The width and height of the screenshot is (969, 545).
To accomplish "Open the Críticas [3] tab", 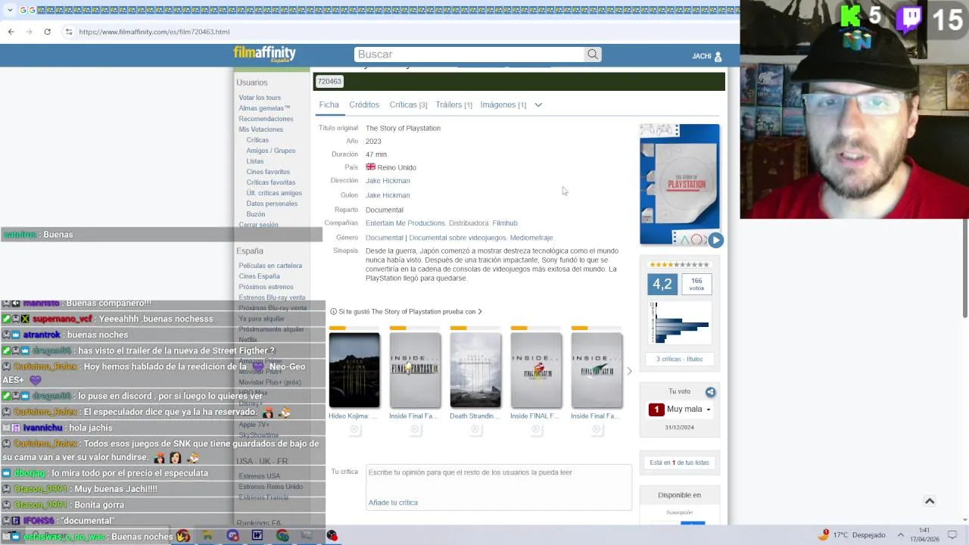I will (x=408, y=104).
